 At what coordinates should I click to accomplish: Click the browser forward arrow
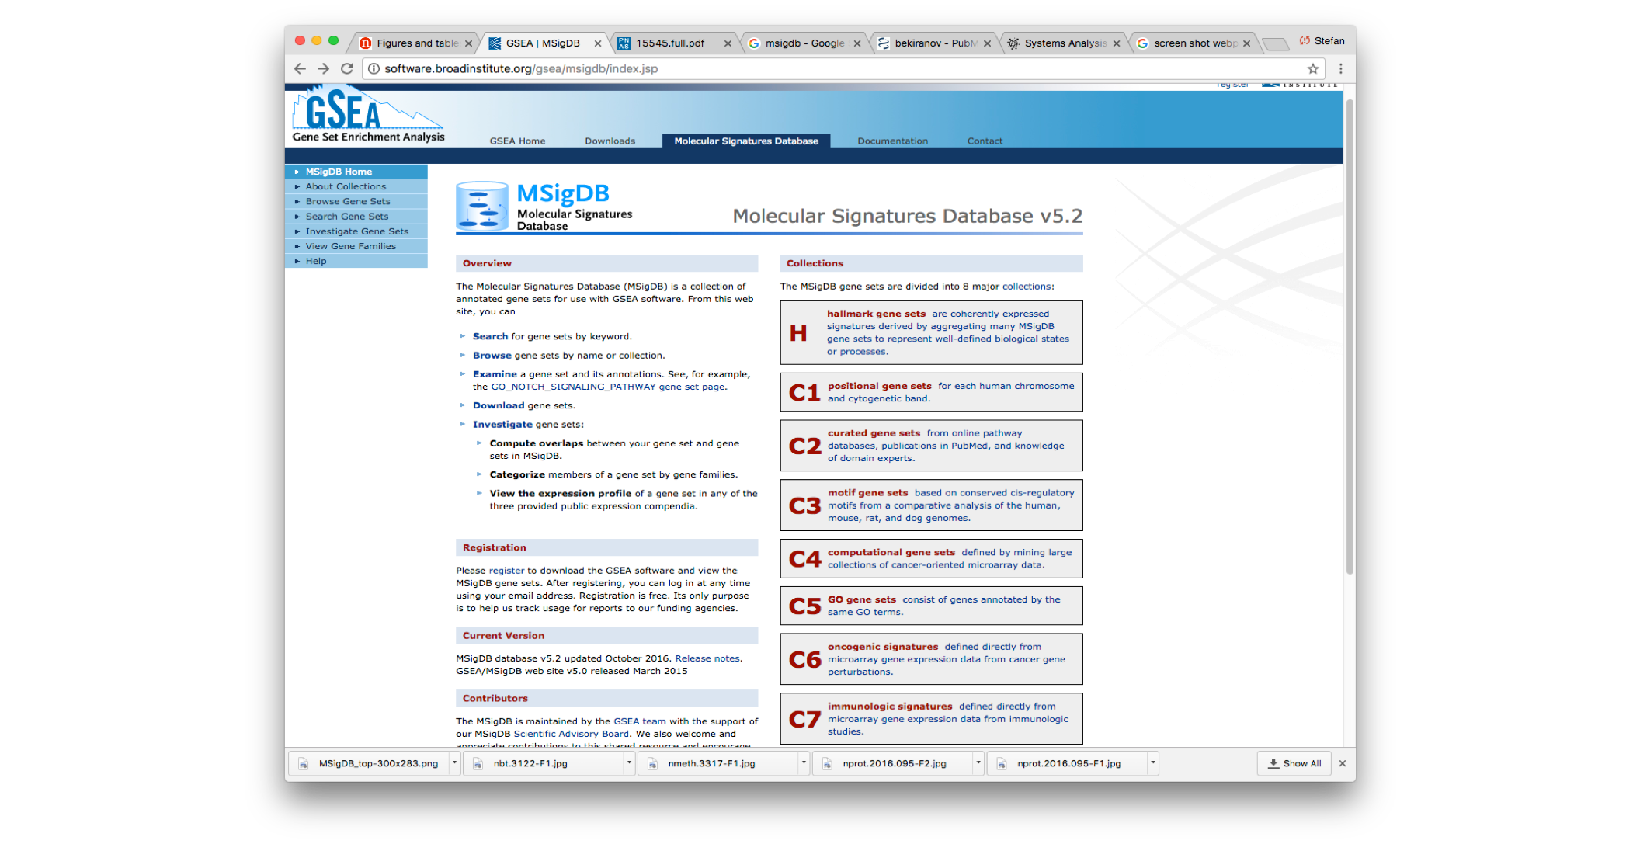pos(323,68)
